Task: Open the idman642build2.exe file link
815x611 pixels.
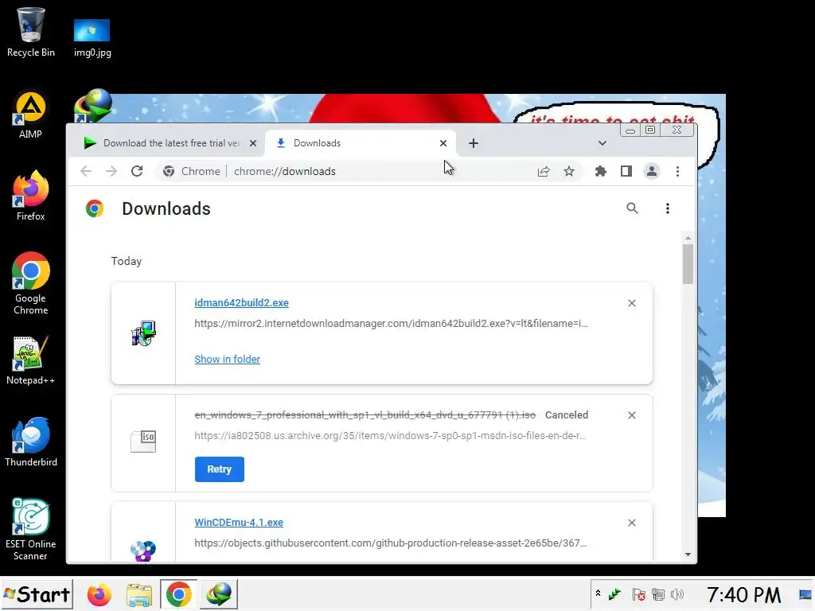Action: click(x=241, y=303)
